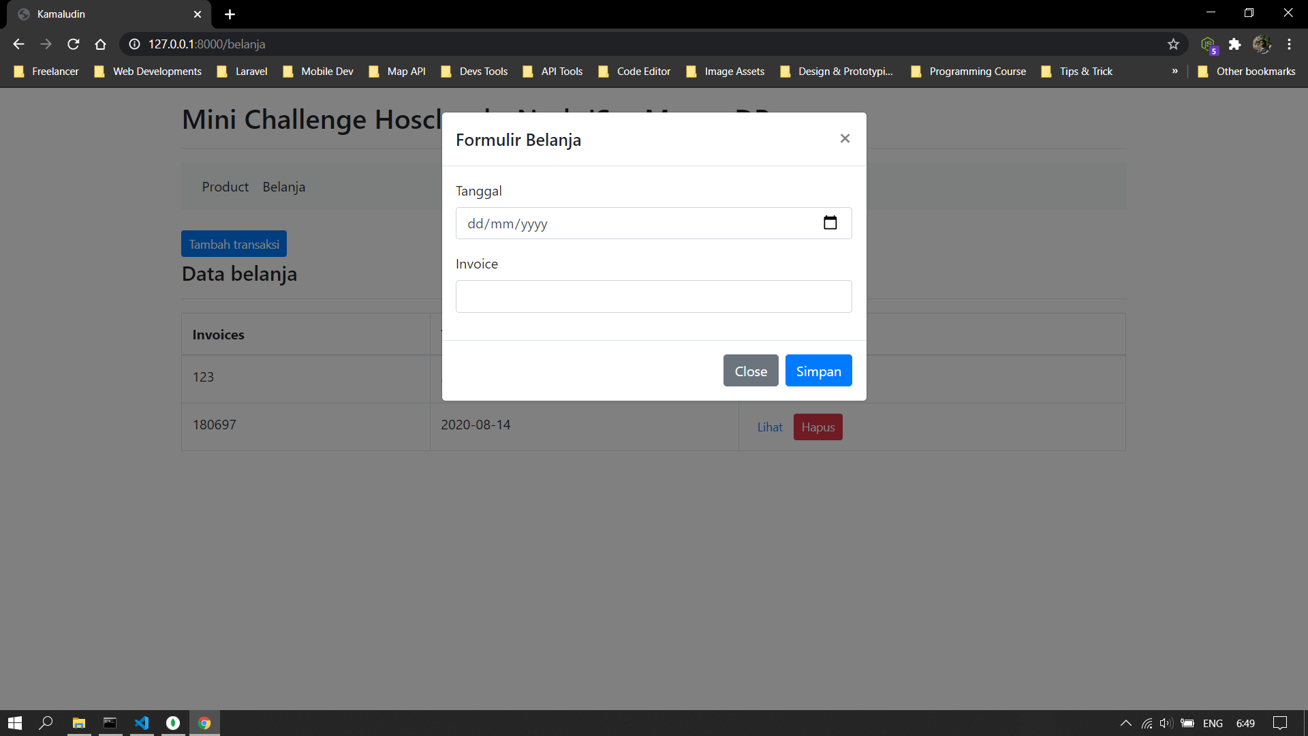Screen dimensions: 1308x736
Task: Expand the hidden bookmarks chevron
Action: coord(1174,71)
